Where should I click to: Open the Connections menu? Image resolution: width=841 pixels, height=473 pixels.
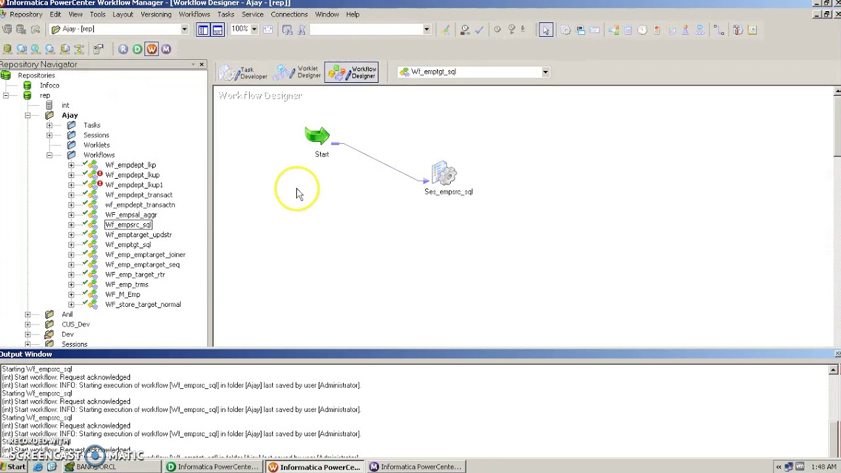pos(289,14)
